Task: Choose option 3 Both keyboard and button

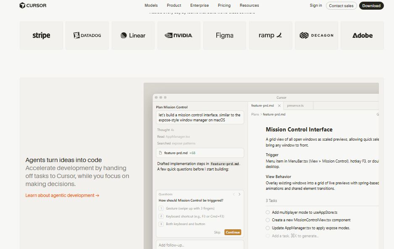Action: (182, 224)
